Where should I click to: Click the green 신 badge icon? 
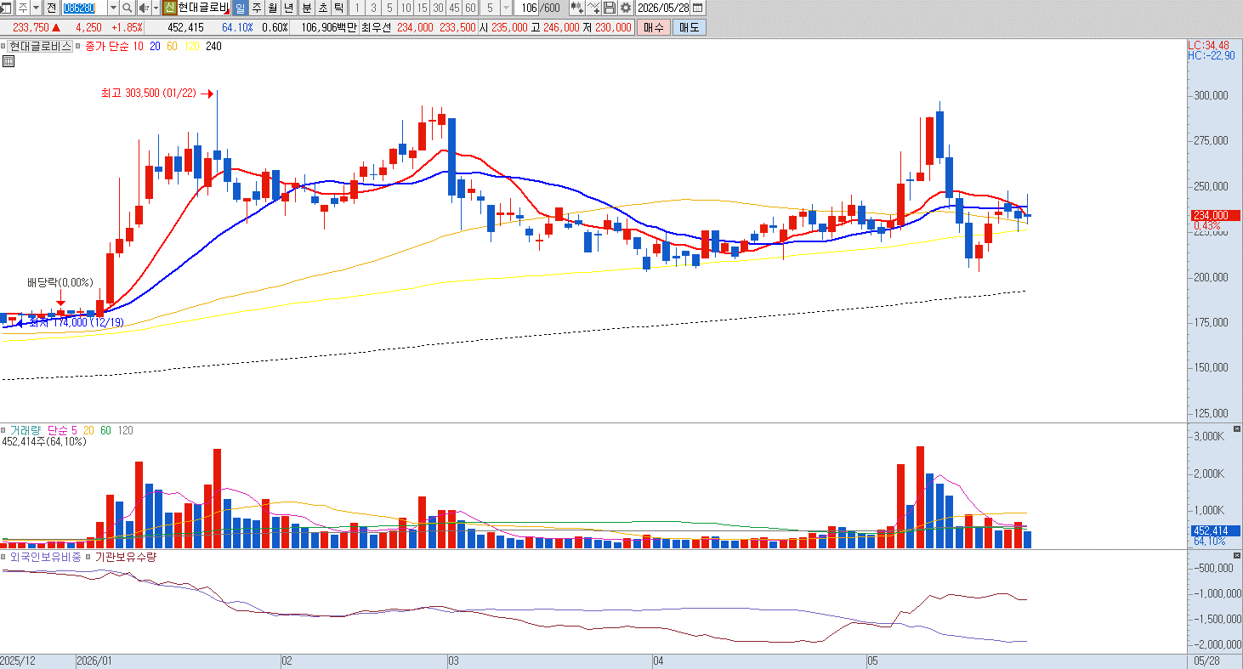[169, 8]
